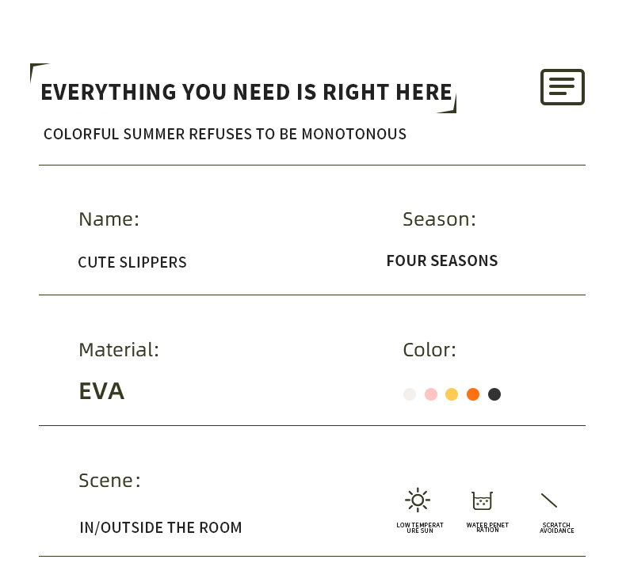Select the white color dot
626x582 pixels.
(410, 394)
